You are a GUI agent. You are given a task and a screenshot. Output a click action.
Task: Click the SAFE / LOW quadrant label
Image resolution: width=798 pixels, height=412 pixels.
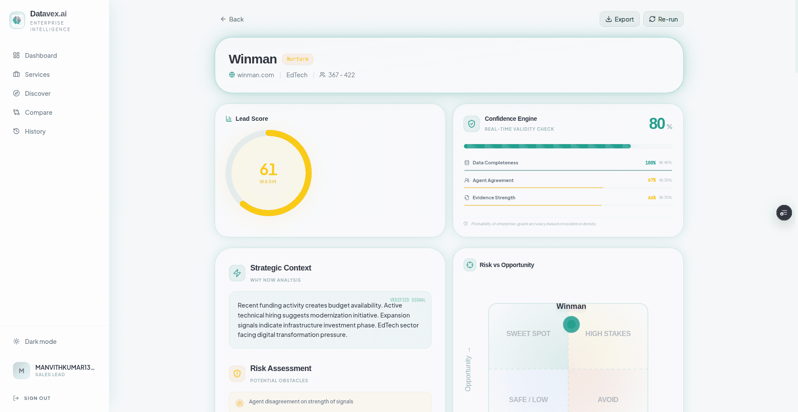click(528, 399)
